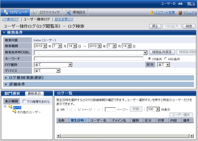198x141 pixels.
Task: Sort by ドメイン名 column
Action: (120, 120)
